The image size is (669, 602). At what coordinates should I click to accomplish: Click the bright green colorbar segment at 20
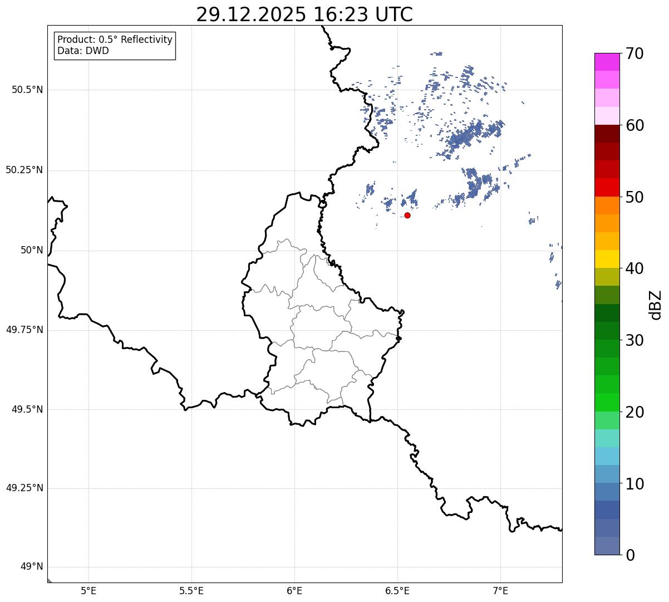607,402
